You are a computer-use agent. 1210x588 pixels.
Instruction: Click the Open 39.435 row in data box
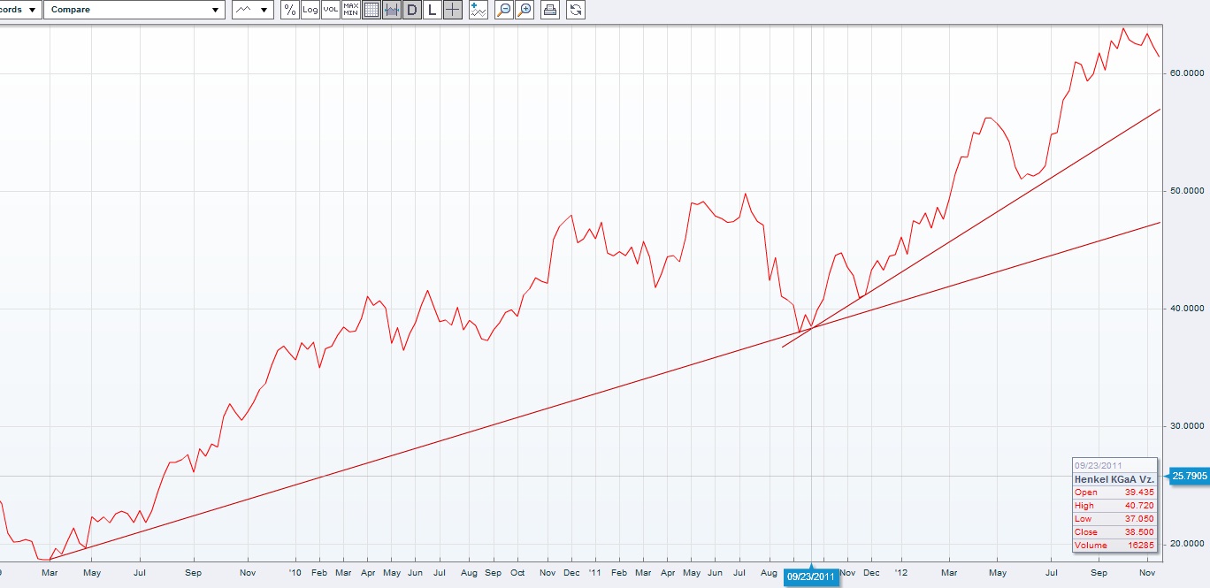pos(1114,492)
